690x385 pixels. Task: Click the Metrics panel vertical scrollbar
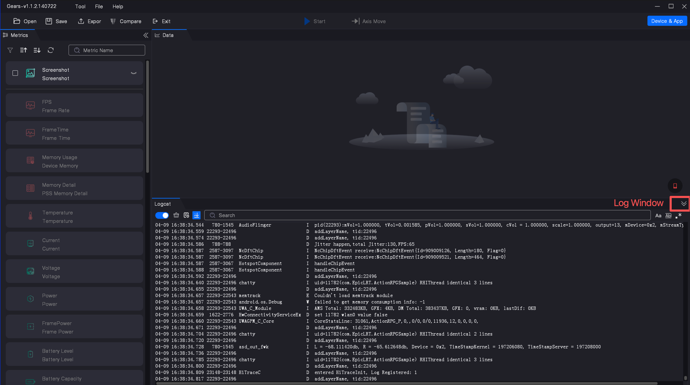tap(147, 117)
